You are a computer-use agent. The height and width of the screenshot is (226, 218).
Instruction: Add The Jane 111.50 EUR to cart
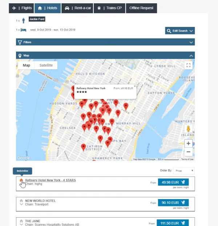click(x=173, y=223)
